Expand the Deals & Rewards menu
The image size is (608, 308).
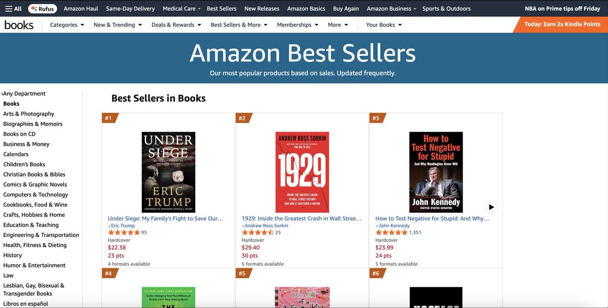[176, 25]
